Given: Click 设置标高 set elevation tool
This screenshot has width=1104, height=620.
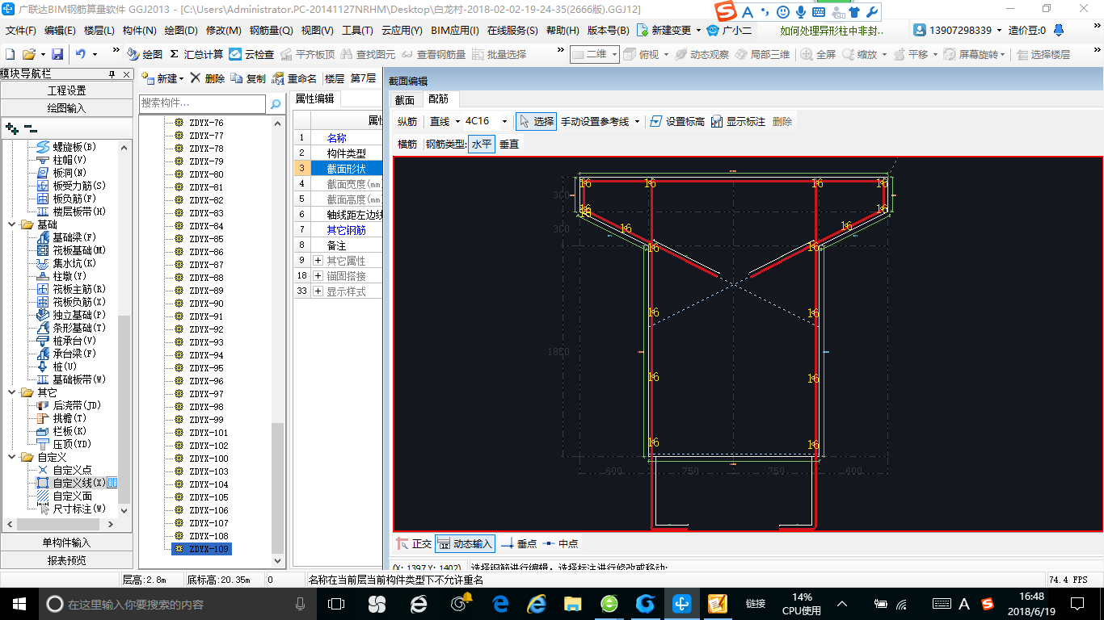Looking at the screenshot, I should click(677, 121).
